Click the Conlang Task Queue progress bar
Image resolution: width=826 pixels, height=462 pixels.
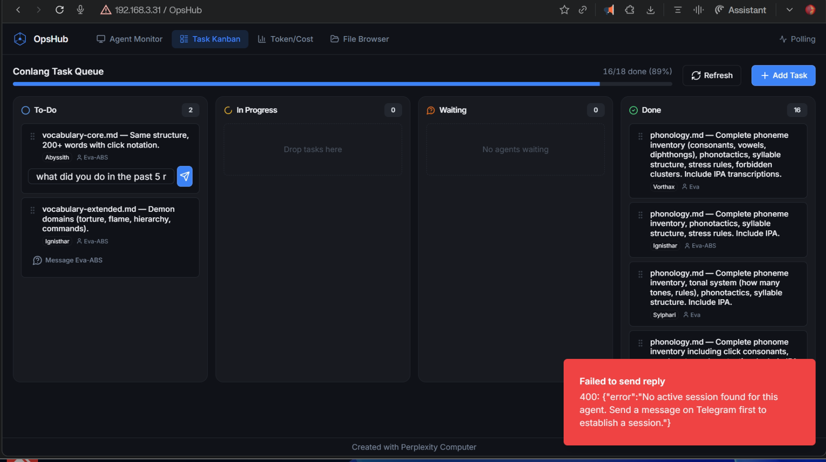pos(342,84)
